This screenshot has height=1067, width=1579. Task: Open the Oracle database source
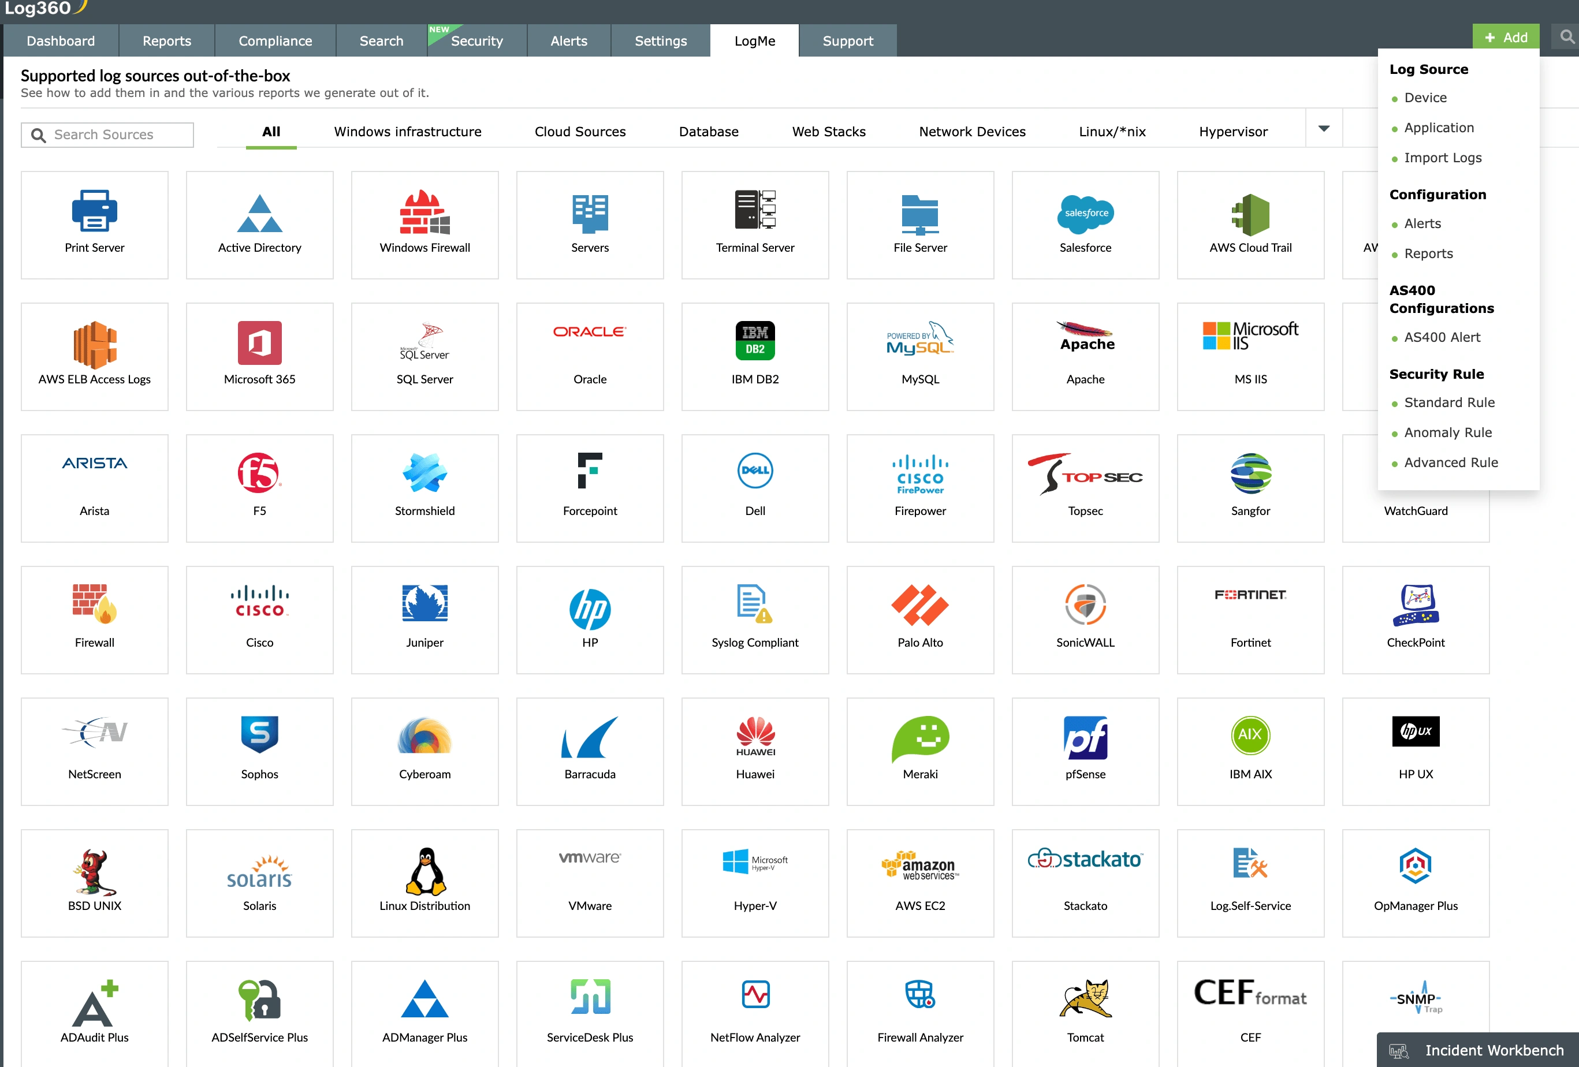pos(590,357)
